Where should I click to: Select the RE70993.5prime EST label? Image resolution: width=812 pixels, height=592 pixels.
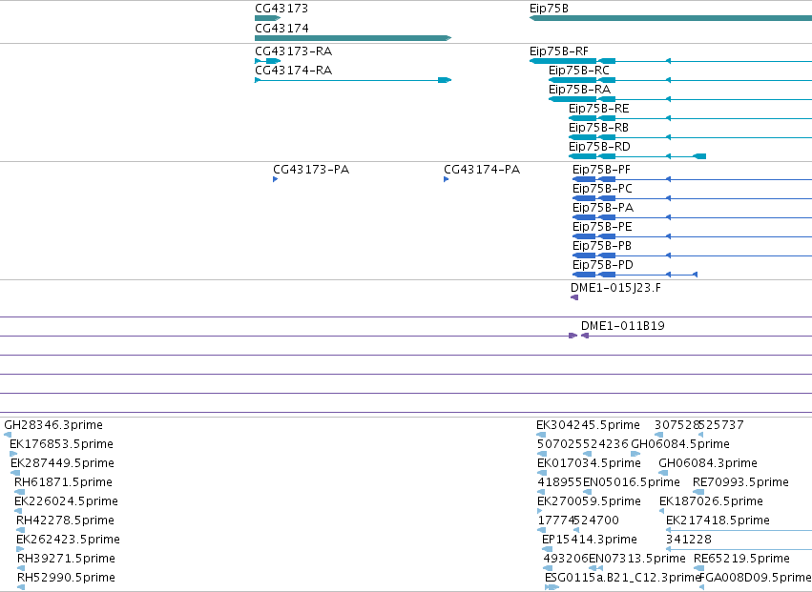click(x=740, y=482)
